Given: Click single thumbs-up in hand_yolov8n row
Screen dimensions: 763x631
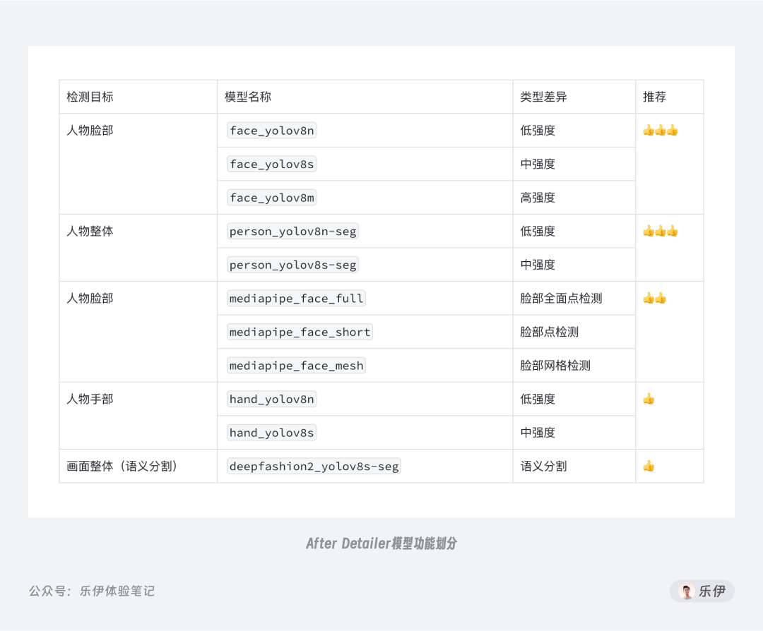Looking at the screenshot, I should coord(649,399).
